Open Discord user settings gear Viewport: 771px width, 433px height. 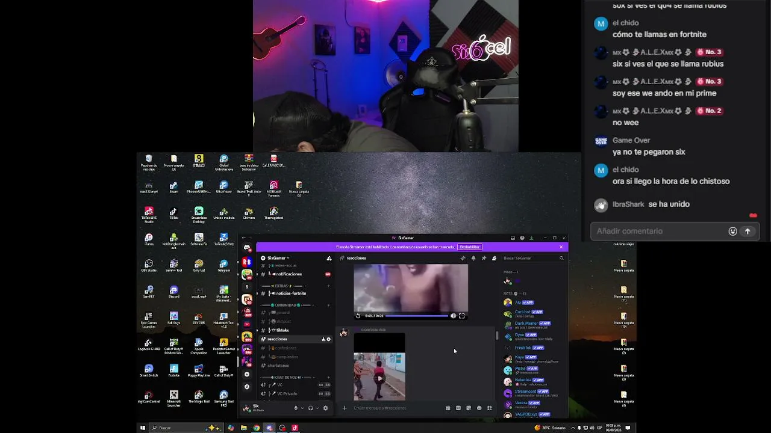coord(326,408)
